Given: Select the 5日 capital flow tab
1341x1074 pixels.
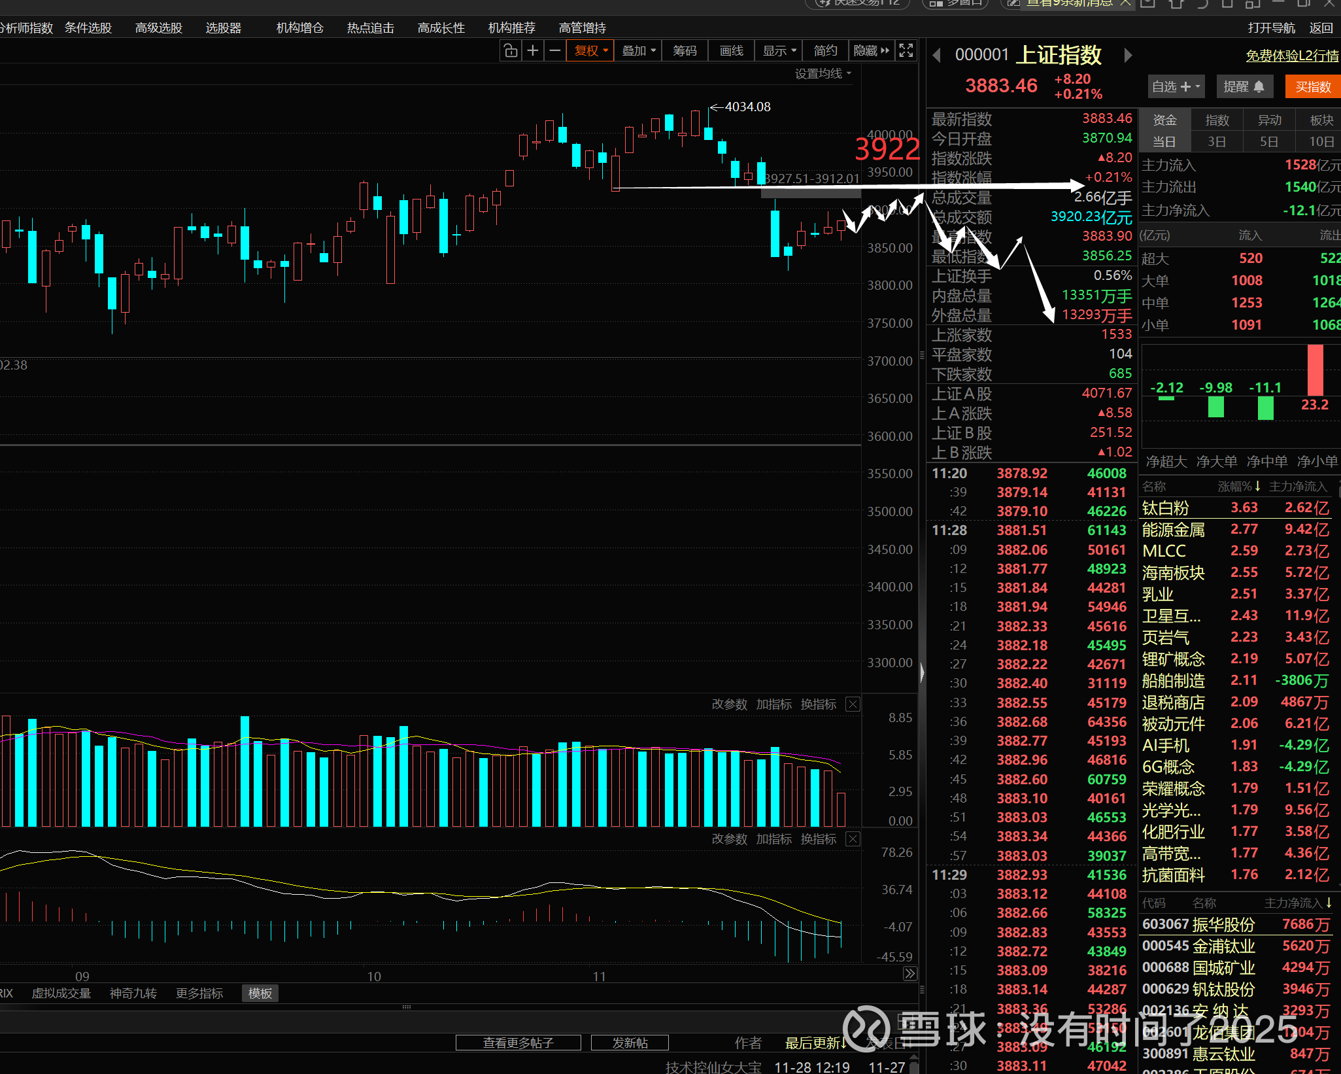Looking at the screenshot, I should point(1268,141).
